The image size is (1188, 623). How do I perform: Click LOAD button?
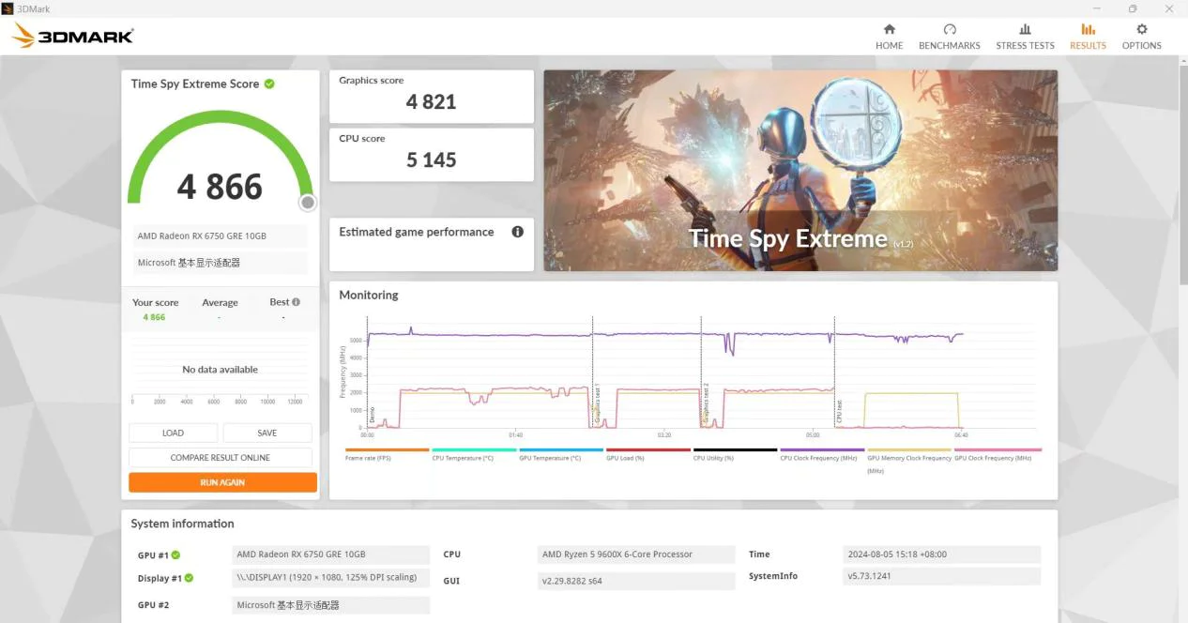pyautogui.click(x=173, y=433)
